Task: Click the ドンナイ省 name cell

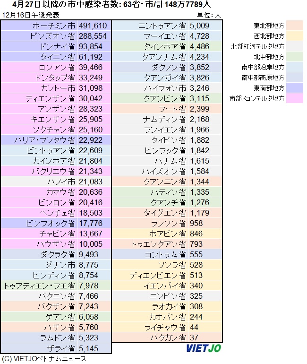Action: 57,47
